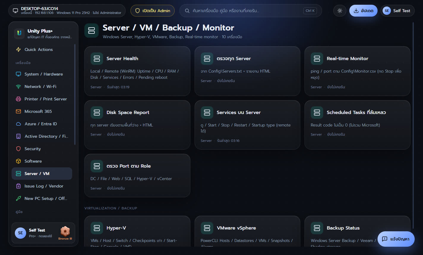Viewport: 423px width, 255px height.
Task: Open the Security section in the sidebar
Action: tap(42, 149)
